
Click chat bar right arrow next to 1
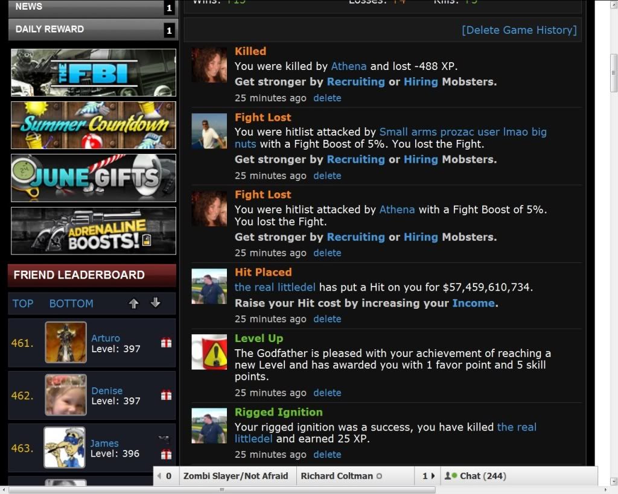coord(433,476)
